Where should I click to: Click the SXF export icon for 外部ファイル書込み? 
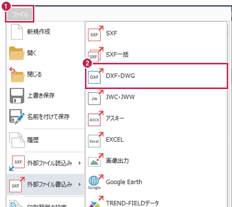coord(17,184)
